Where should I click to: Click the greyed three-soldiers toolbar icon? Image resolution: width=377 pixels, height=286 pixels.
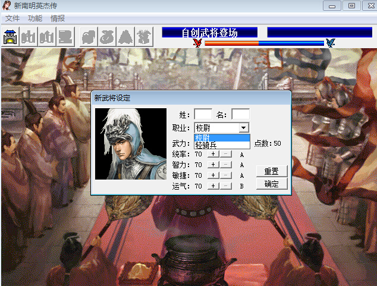29,37
